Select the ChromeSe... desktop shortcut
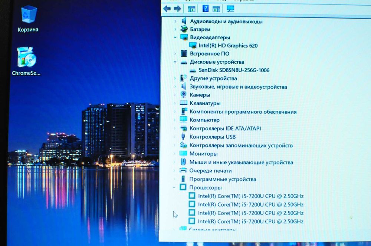This screenshot has width=371, height=246. pyautogui.click(x=26, y=61)
